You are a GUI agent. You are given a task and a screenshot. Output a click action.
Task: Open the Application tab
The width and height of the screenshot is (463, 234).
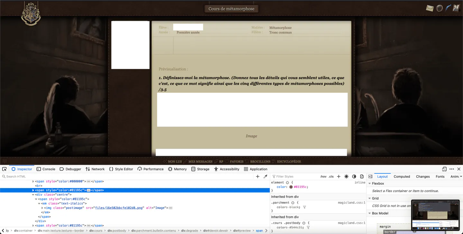pyautogui.click(x=256, y=169)
